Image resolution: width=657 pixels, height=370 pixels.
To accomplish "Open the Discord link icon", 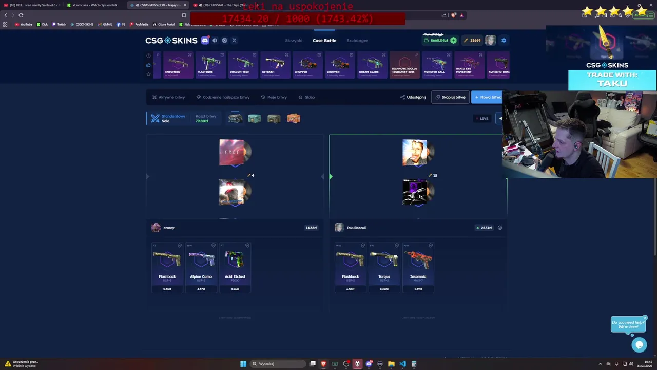I will click(x=205, y=40).
